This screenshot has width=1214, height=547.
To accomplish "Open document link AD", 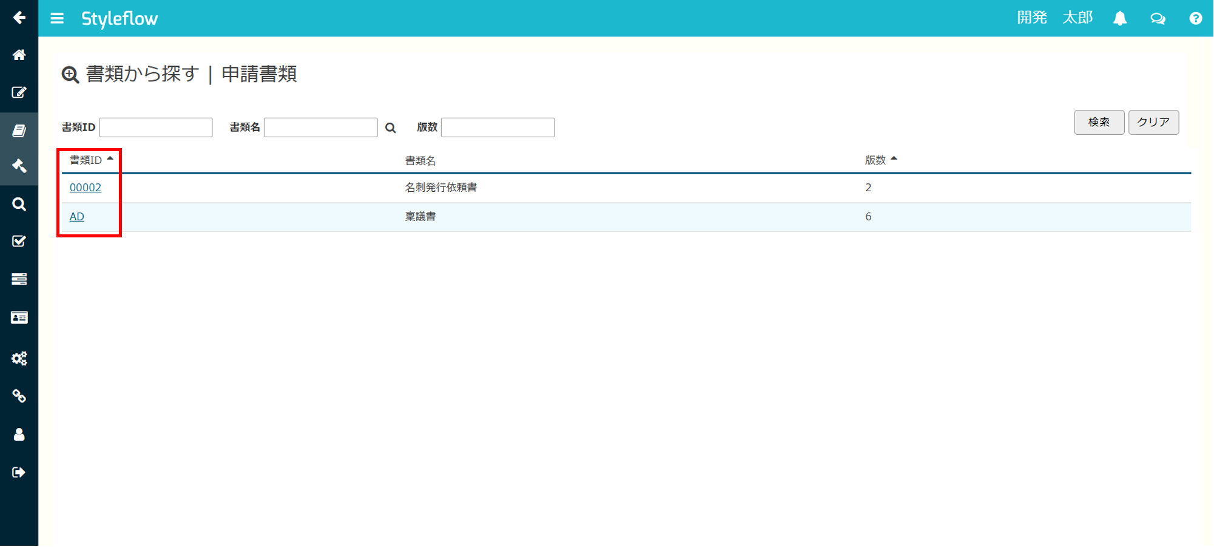I will (x=77, y=217).
